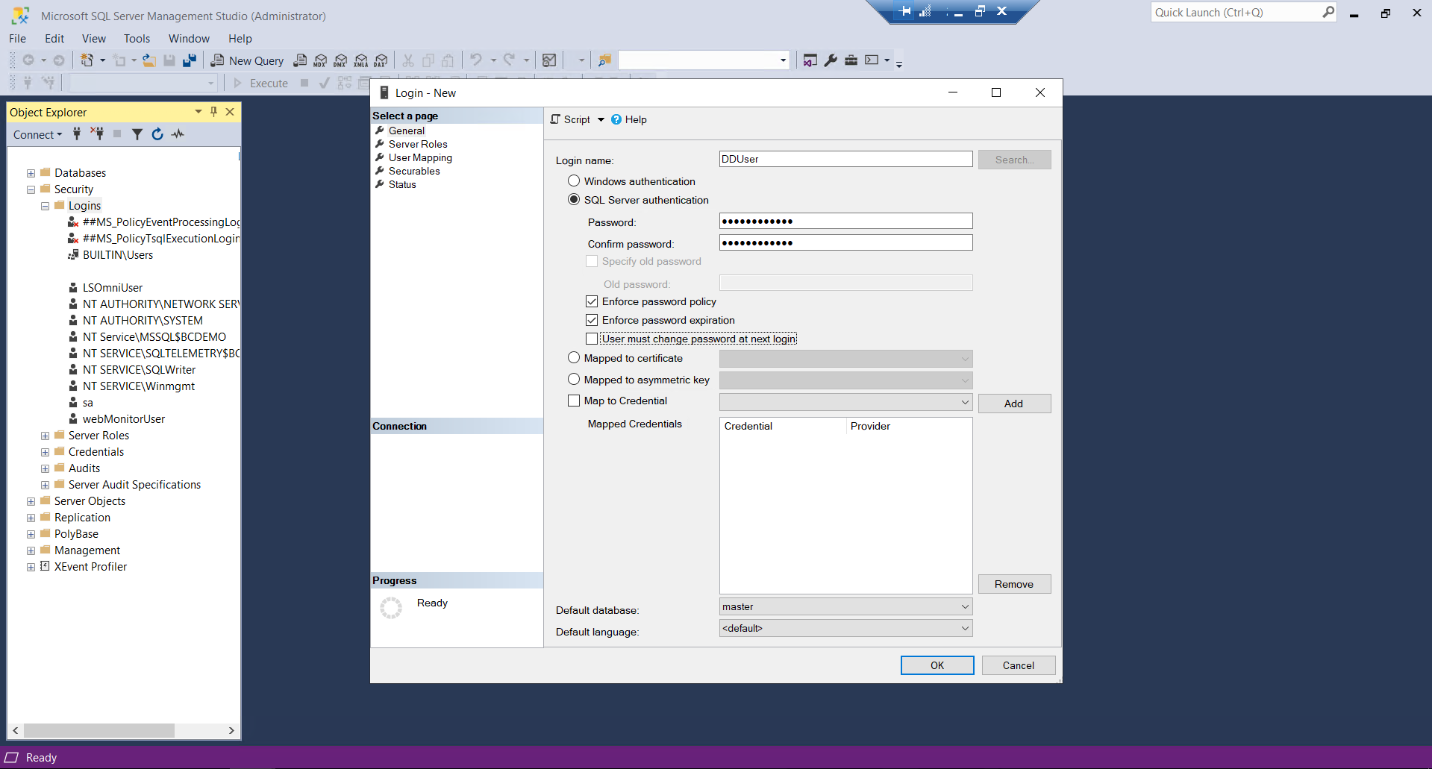Click the New Query toolbar button

[247, 60]
